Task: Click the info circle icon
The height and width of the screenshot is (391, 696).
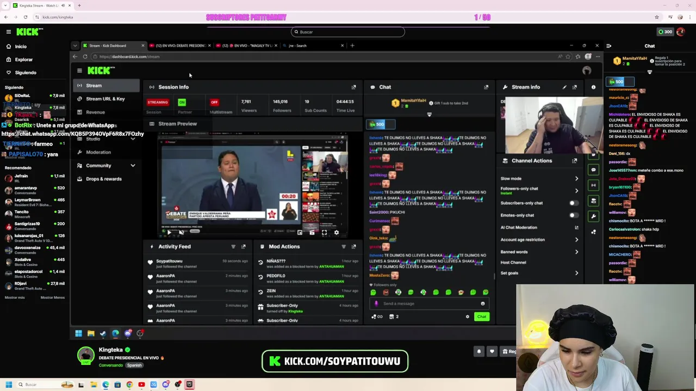Action: [593, 87]
